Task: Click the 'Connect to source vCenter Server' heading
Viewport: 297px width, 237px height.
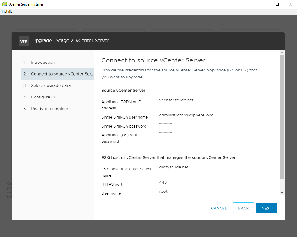Action: (153, 60)
